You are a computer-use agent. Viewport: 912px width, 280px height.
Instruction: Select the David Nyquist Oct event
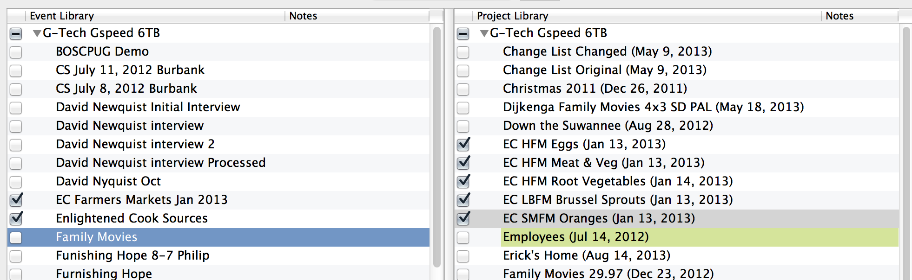108,181
